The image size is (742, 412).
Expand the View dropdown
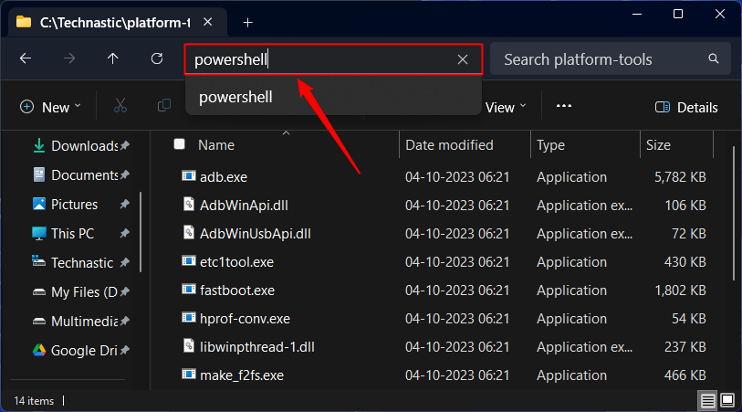point(506,107)
